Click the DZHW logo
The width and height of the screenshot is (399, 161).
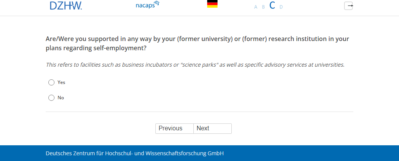point(66,5)
